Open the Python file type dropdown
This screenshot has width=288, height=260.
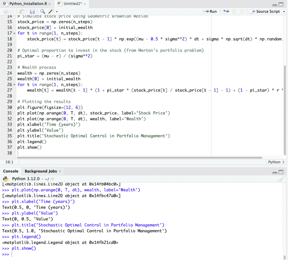[x=276, y=162]
